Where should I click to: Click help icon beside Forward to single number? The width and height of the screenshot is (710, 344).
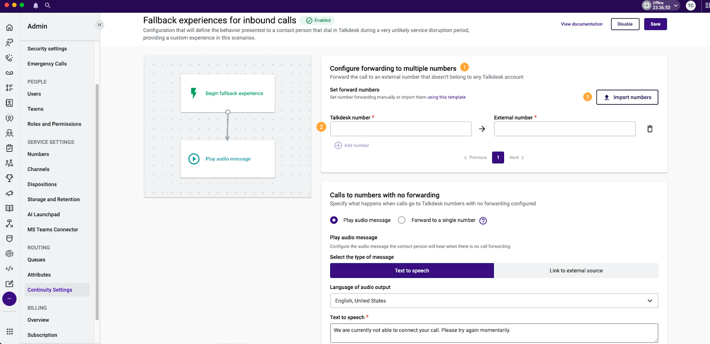(483, 221)
